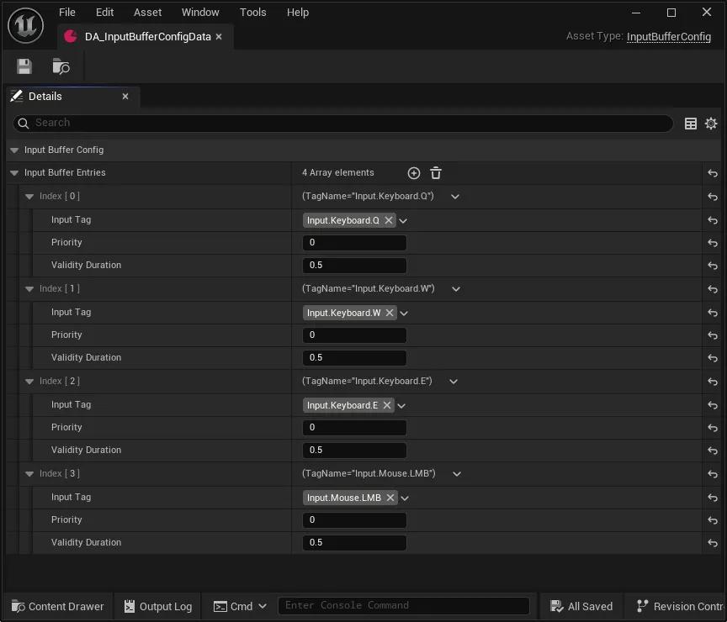Screen dimensions: 727x622
Task: Open Details view options gear icon
Action: tap(711, 124)
